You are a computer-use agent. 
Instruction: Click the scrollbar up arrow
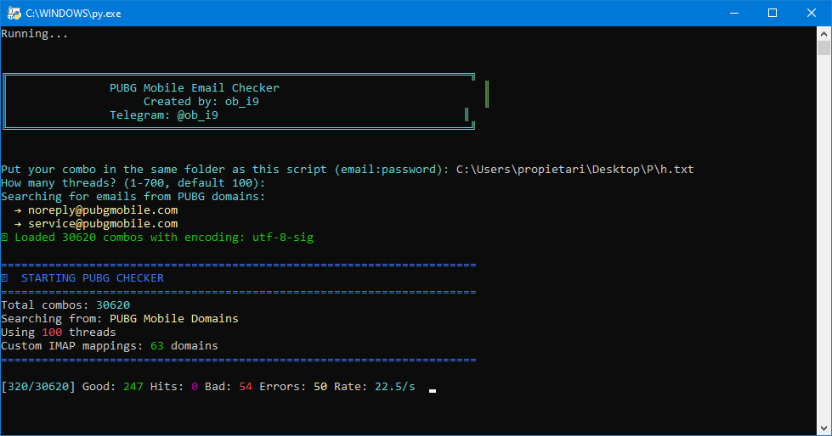[x=824, y=34]
